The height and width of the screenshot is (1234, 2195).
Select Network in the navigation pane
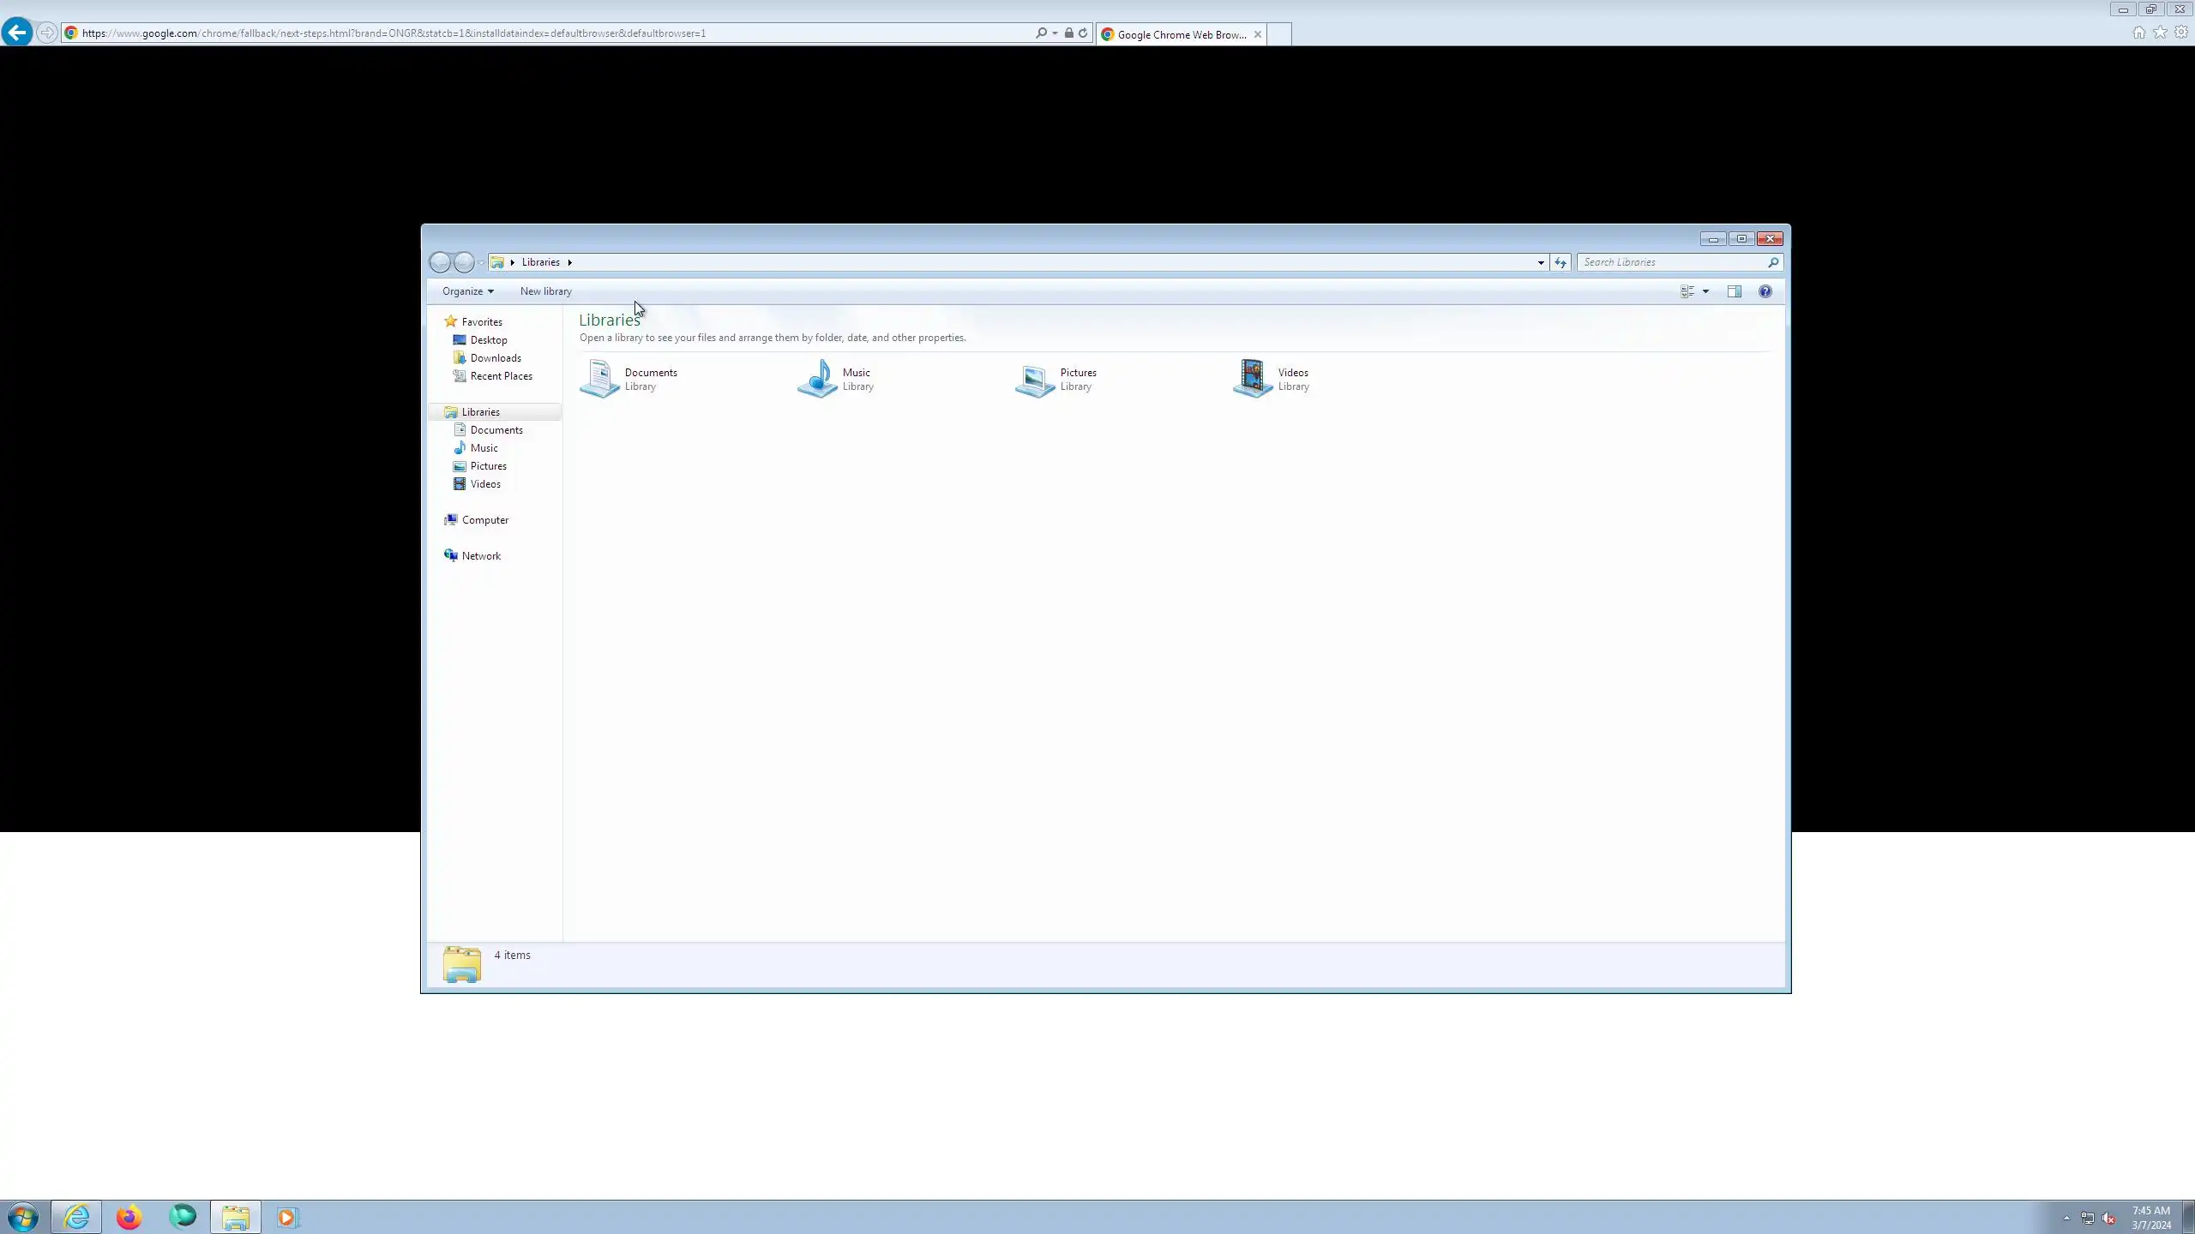tap(480, 556)
